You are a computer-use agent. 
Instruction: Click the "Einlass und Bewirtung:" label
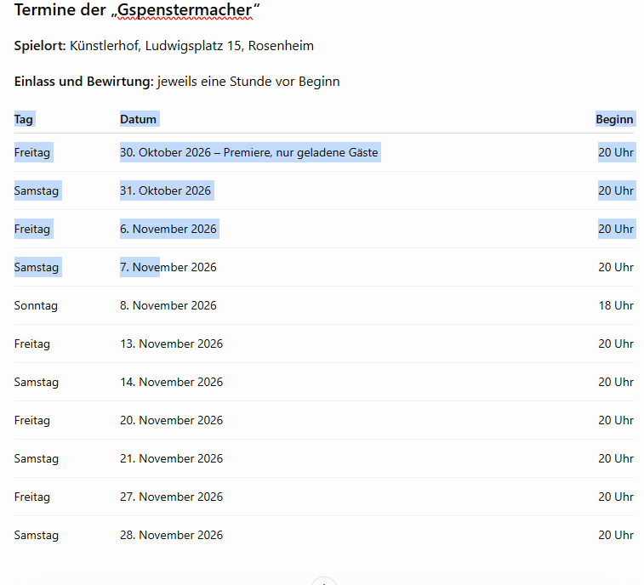click(83, 82)
